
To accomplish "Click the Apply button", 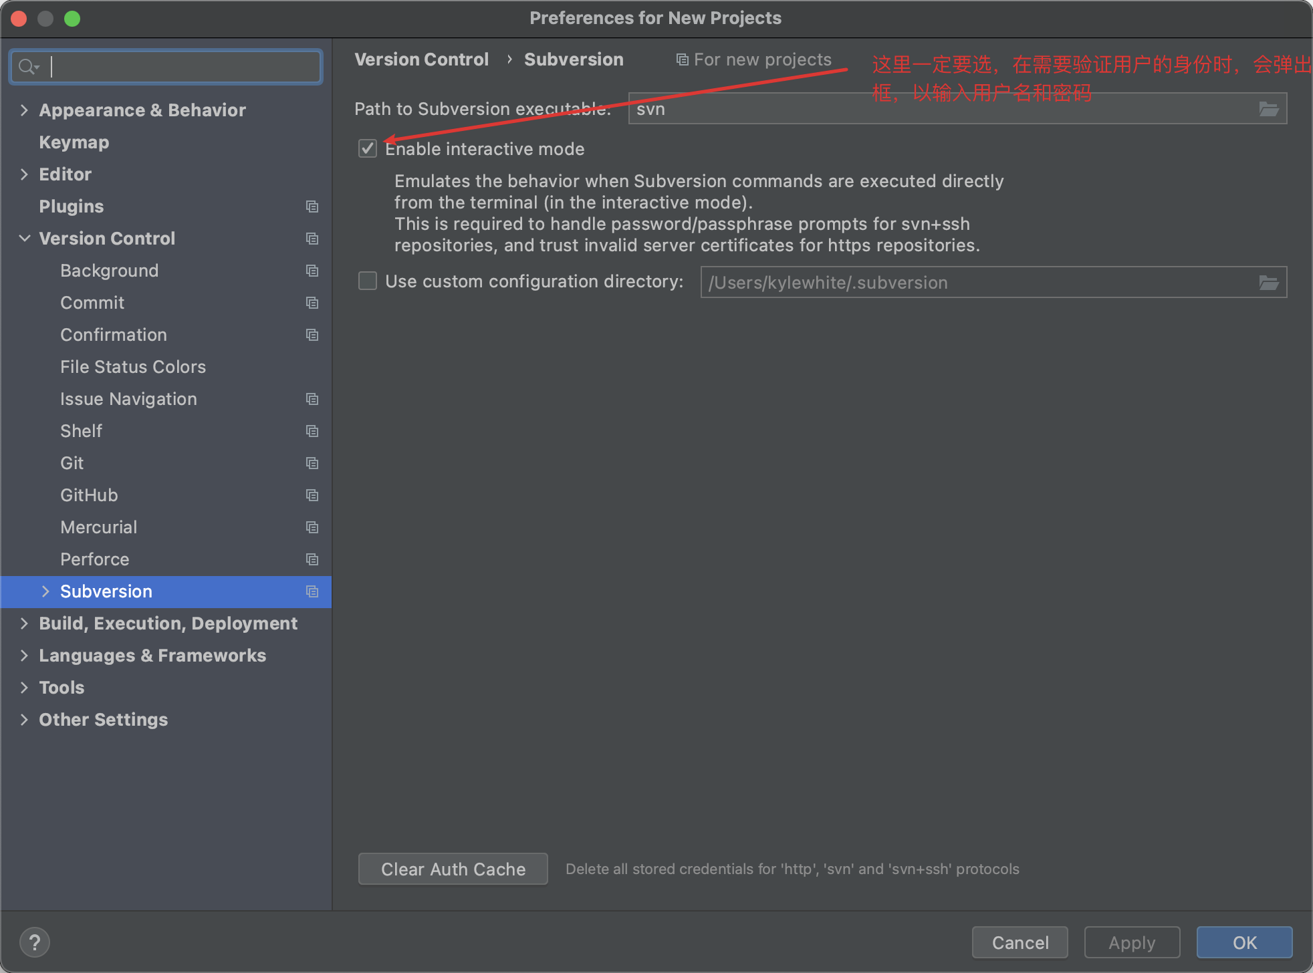I will coord(1132,942).
